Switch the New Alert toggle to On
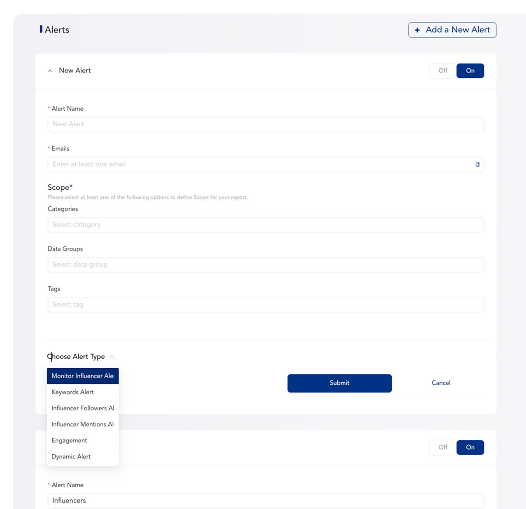Screen dimensions: 526x509 coord(470,71)
